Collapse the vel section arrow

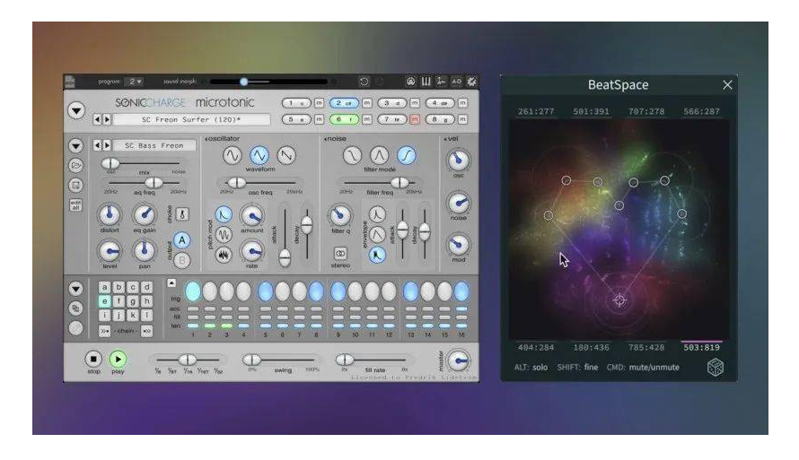coord(445,139)
